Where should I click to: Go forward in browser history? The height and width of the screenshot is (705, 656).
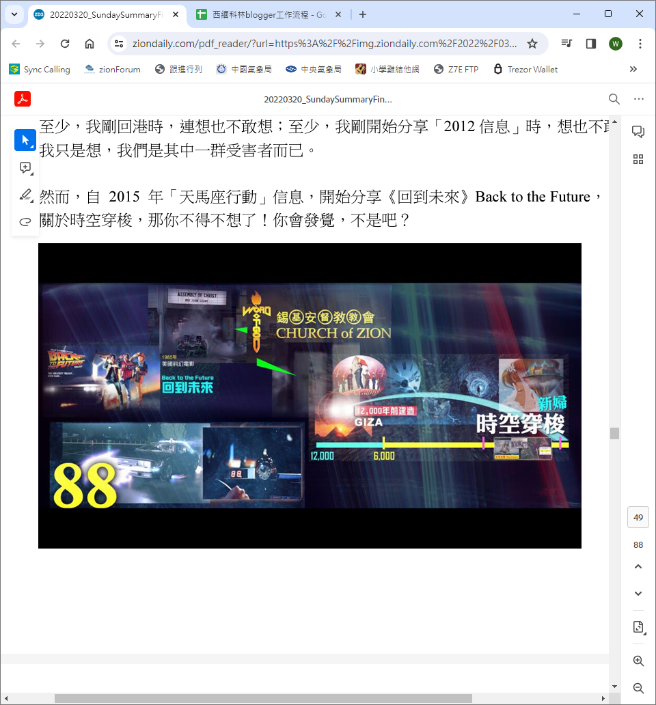tap(40, 44)
